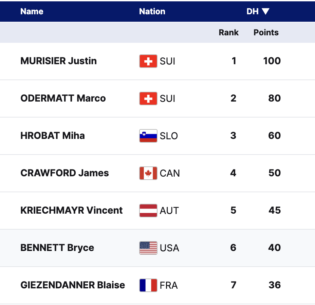Click the Nation column header

pyautogui.click(x=152, y=12)
